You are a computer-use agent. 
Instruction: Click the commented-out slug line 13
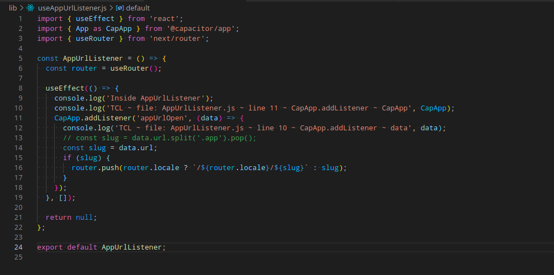tap(160, 137)
